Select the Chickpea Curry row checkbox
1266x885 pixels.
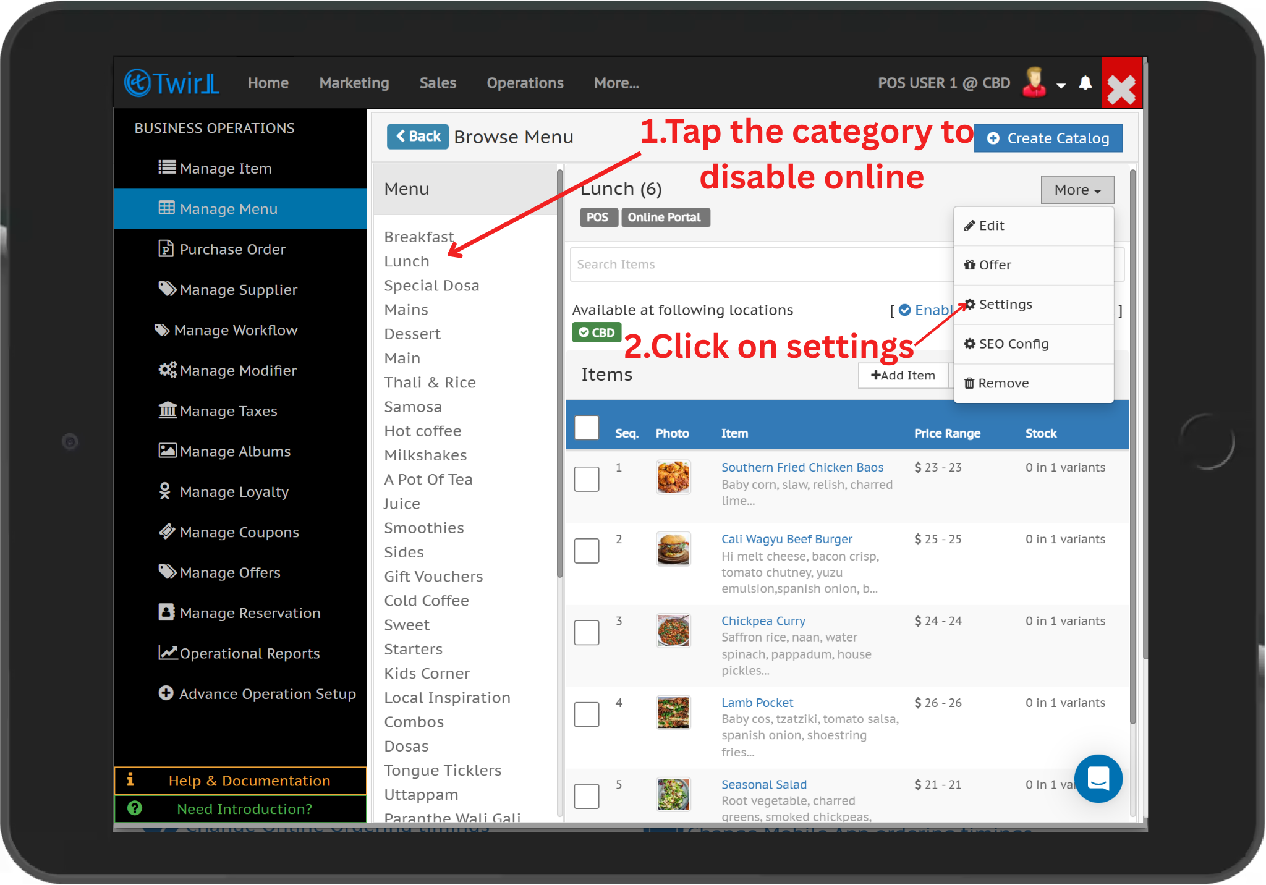pos(586,632)
